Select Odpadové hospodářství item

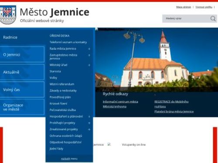(x=65, y=142)
